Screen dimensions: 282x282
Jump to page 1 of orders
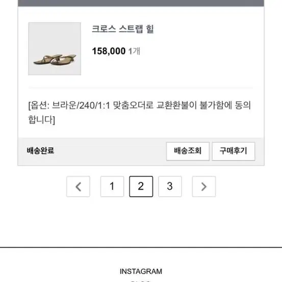[x=112, y=187]
